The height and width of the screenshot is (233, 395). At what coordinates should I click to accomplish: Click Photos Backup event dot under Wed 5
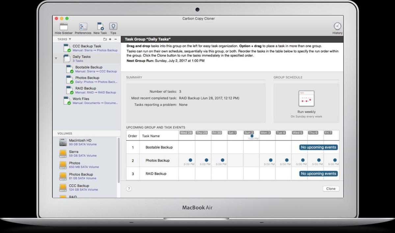(x=303, y=160)
